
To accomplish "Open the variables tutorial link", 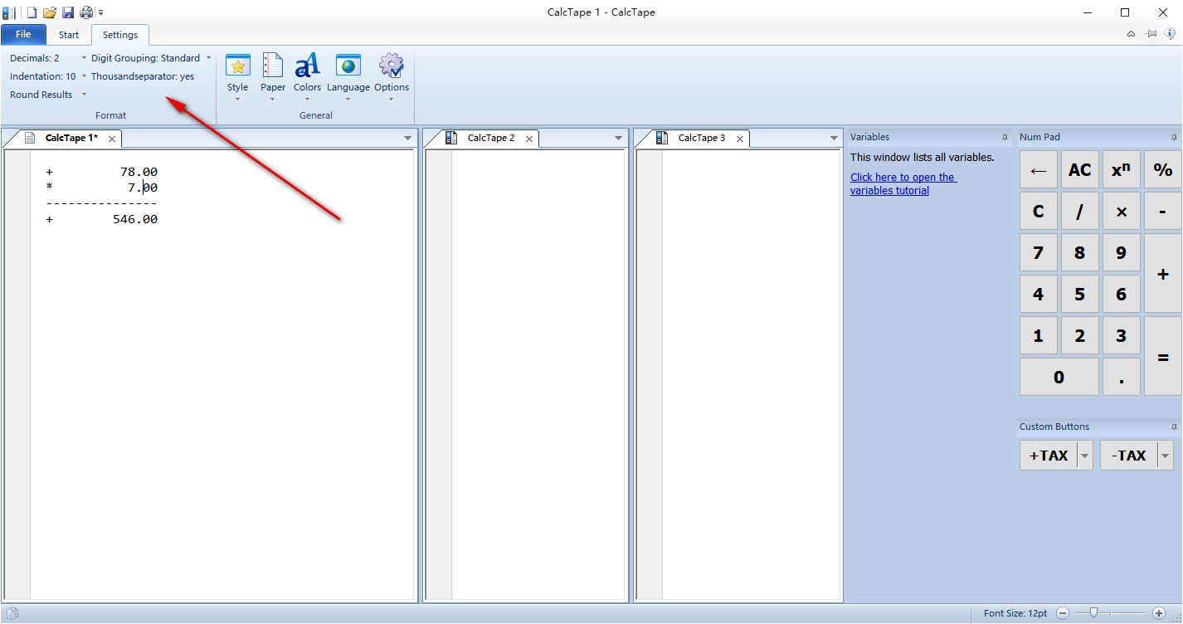I will click(903, 183).
